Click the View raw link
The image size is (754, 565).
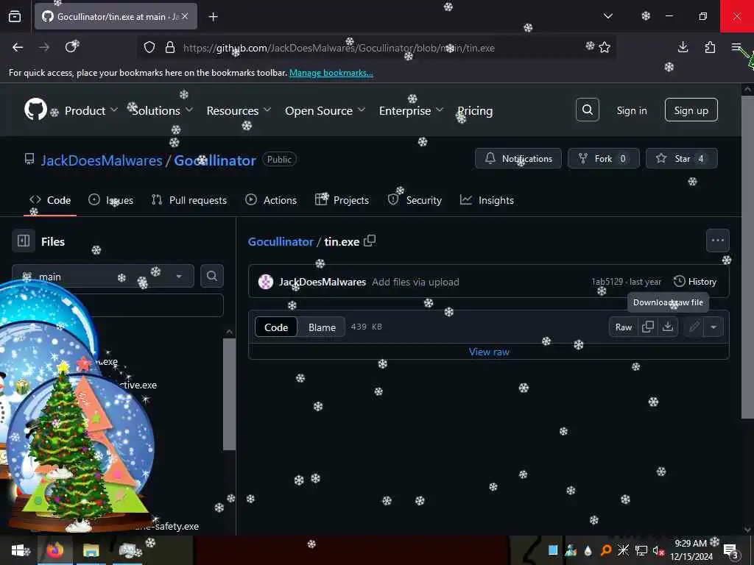click(x=489, y=352)
